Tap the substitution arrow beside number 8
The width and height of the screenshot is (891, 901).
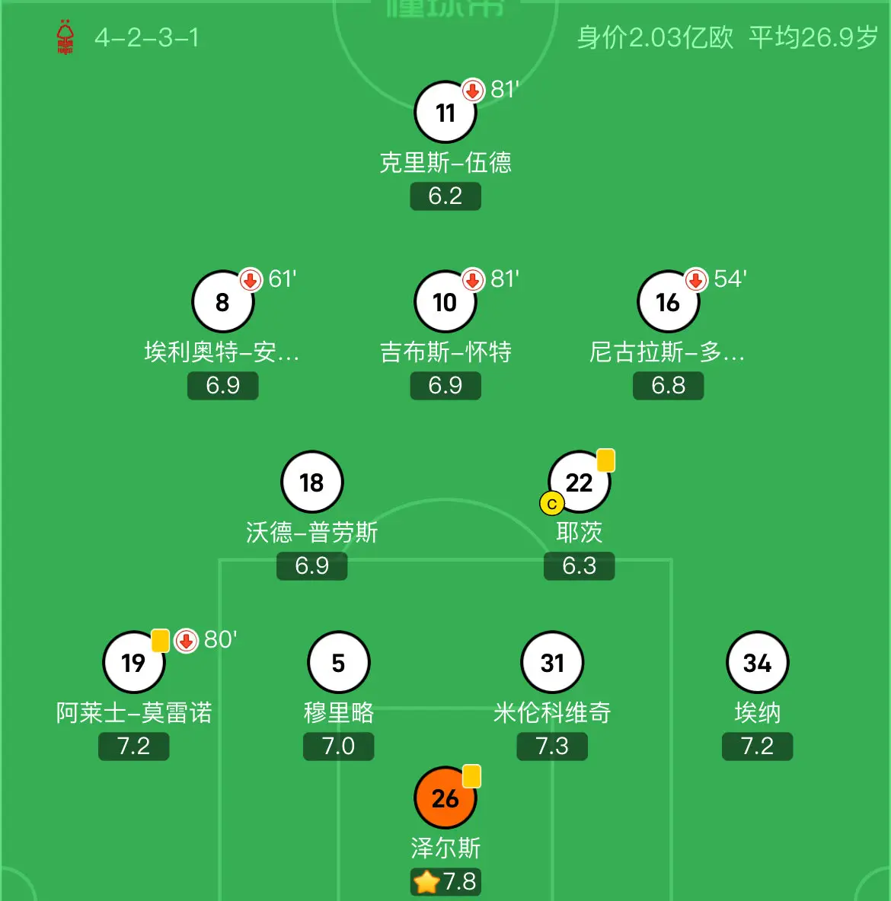[251, 280]
